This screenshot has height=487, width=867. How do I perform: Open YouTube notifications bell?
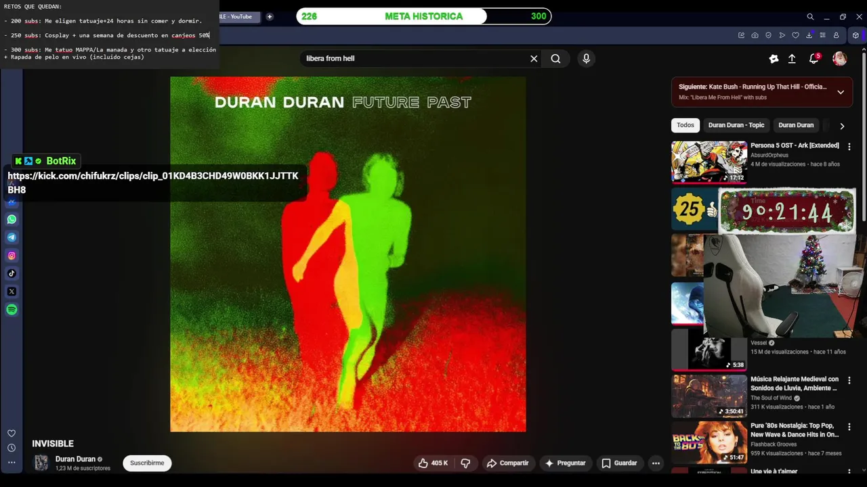[x=814, y=59]
